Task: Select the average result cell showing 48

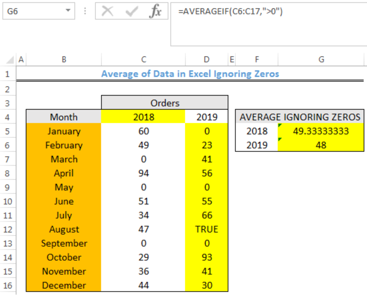Action: [321, 145]
